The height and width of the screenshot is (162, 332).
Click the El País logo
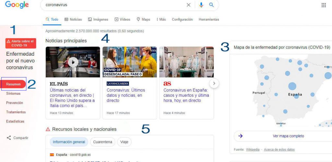click(x=59, y=84)
